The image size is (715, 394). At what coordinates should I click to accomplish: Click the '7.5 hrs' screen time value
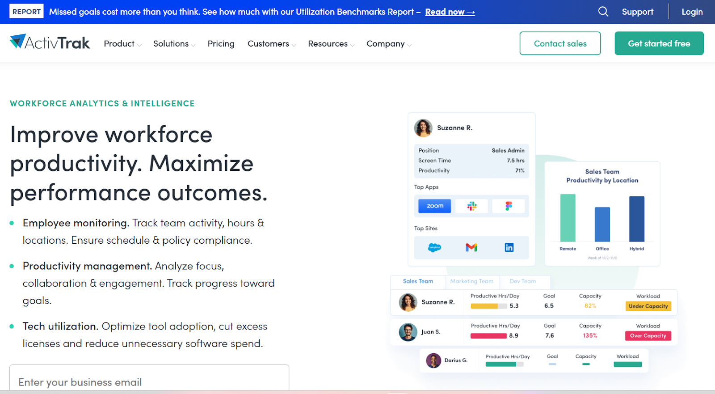[516, 161]
